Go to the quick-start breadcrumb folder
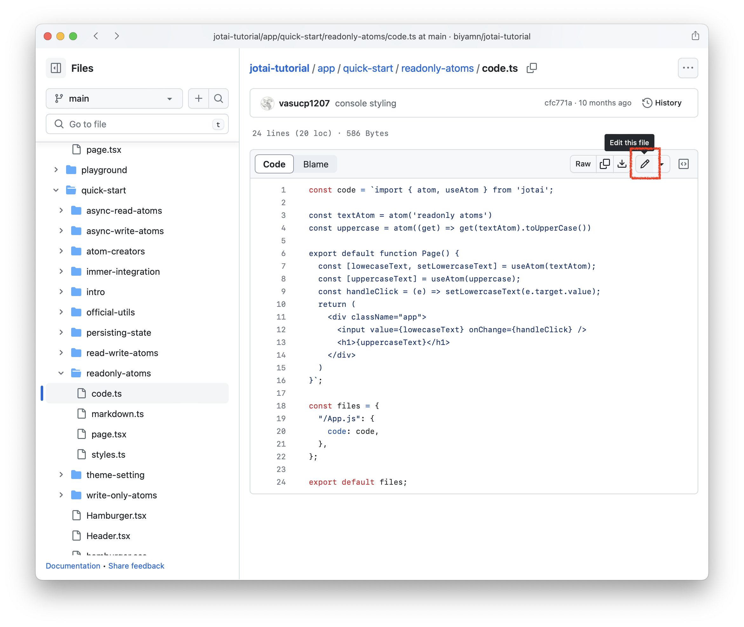Screen dimensions: 744x627 click(x=368, y=68)
